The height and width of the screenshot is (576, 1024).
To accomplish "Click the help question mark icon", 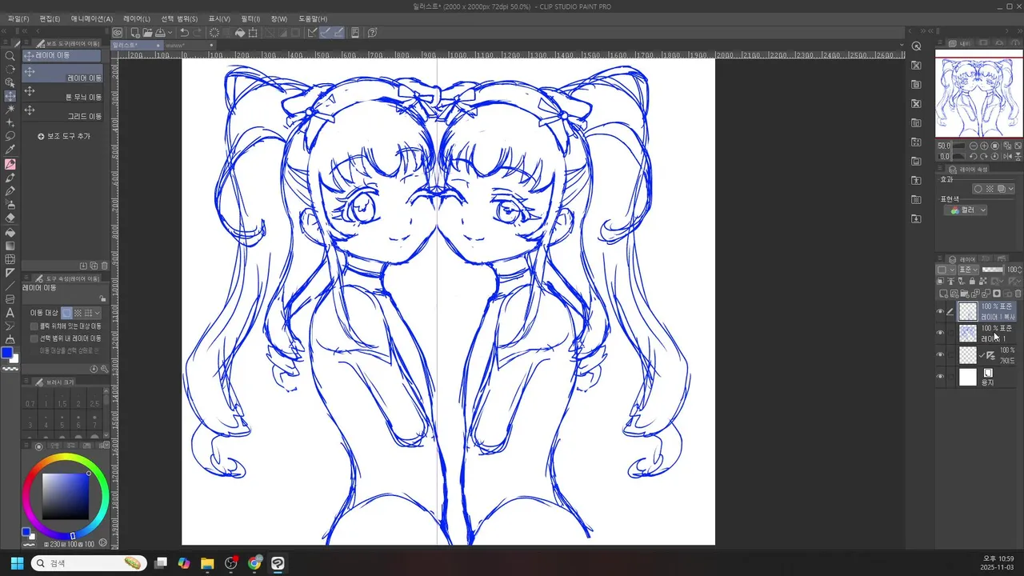I will point(373,33).
